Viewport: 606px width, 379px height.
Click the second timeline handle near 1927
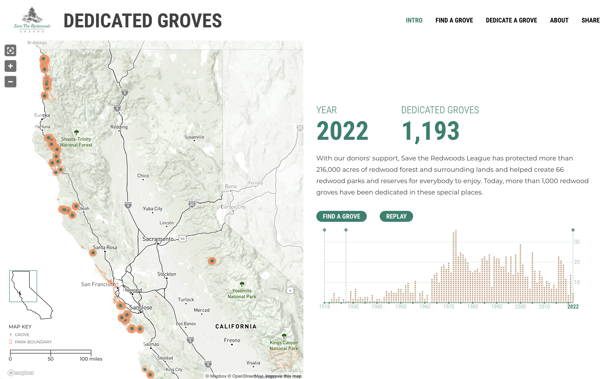pyautogui.click(x=346, y=230)
